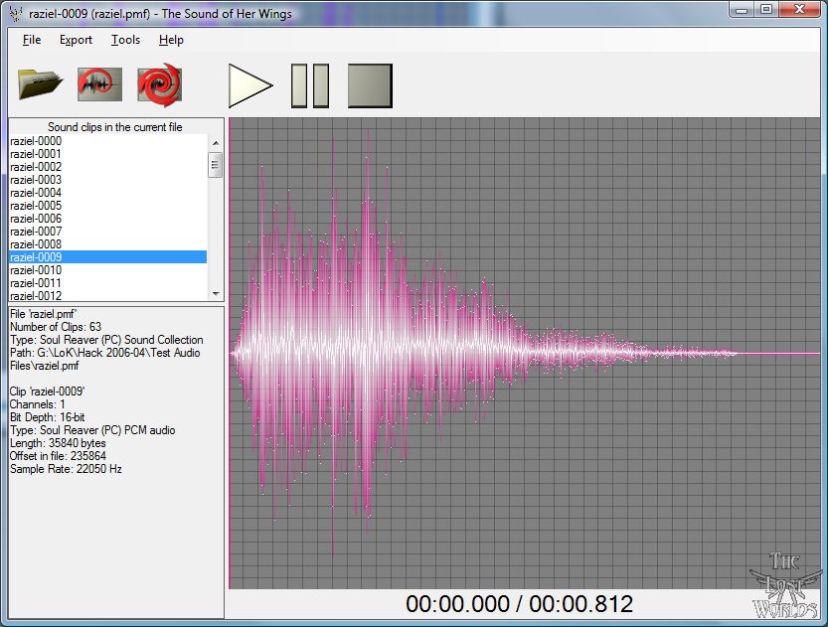This screenshot has width=828, height=627.
Task: Click the 'Offset in file: 235864' line
Action: click(58, 455)
